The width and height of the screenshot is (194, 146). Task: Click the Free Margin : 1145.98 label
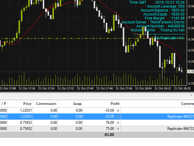click(165, 18)
